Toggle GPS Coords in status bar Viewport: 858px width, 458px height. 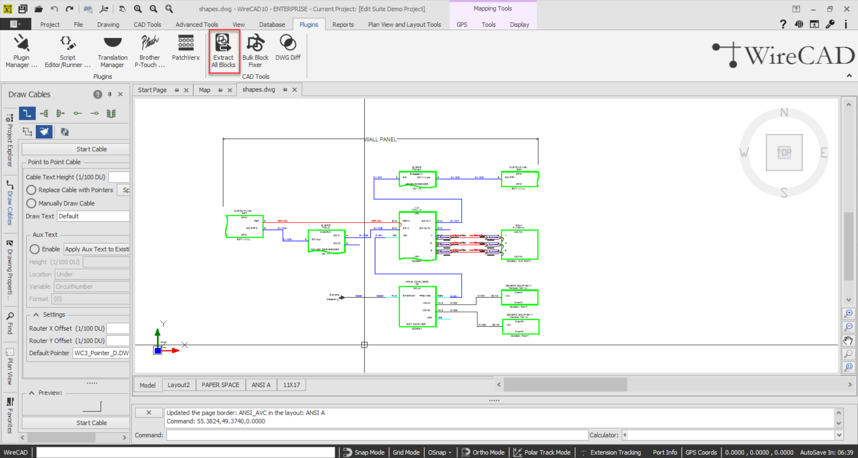(701, 452)
